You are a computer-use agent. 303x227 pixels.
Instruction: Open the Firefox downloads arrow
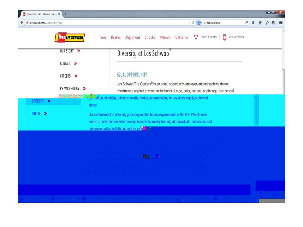click(x=253, y=23)
